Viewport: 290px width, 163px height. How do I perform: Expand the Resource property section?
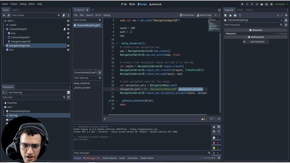tap(225, 34)
